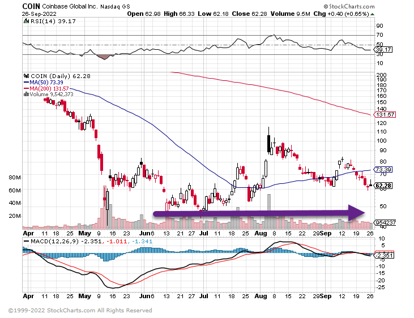The height and width of the screenshot is (318, 414).
Task: Click the 120 price scale label
Action: 382,123
